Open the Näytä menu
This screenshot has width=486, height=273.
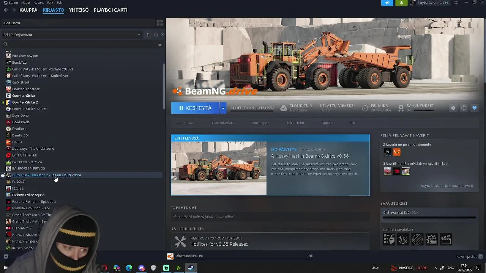coord(26,3)
